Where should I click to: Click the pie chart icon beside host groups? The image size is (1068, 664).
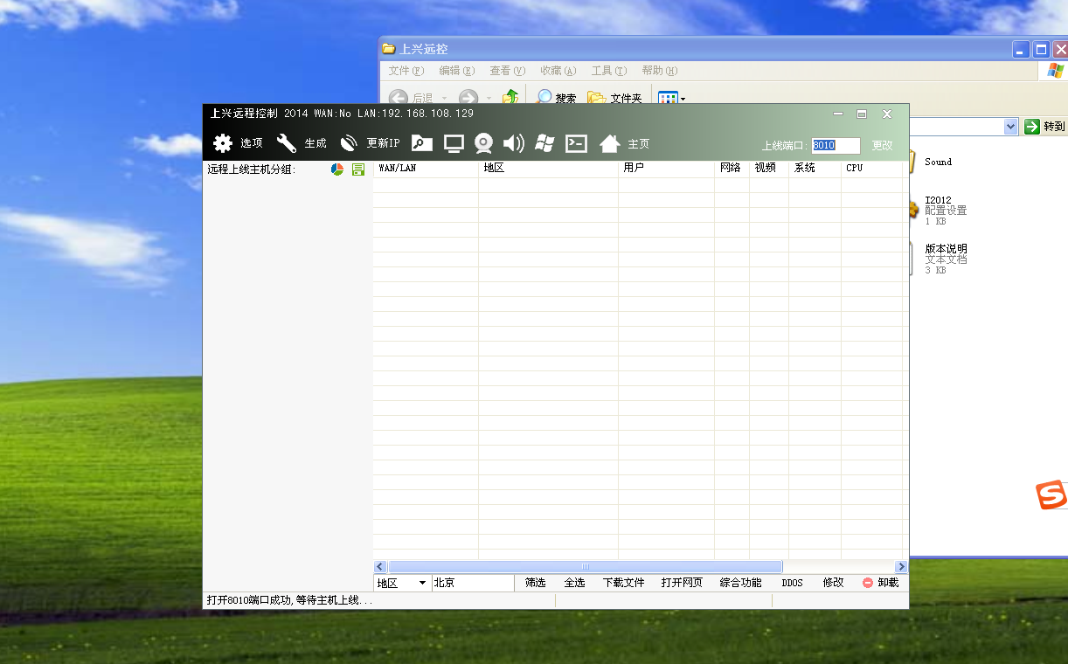337,169
